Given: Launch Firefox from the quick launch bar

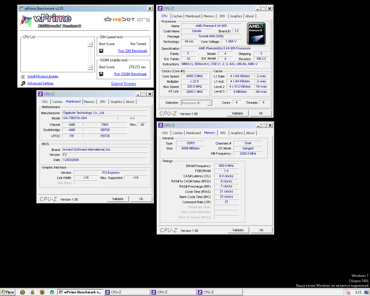Looking at the screenshot, I should [42, 292].
